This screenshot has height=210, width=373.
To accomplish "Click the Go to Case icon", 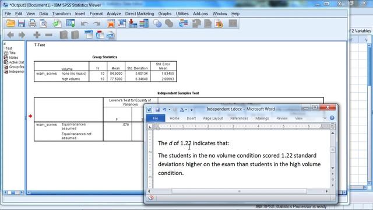I will [x=122, y=23].
